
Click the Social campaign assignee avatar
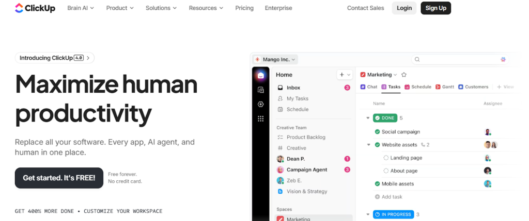click(488, 132)
